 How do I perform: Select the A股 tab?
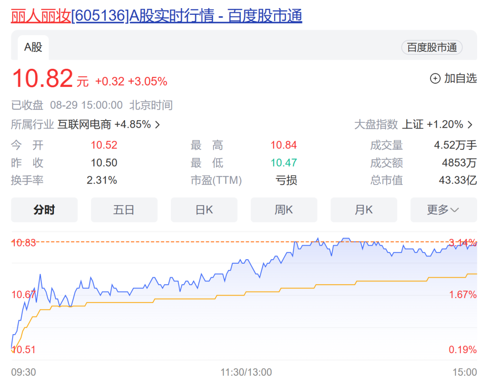tap(33, 47)
